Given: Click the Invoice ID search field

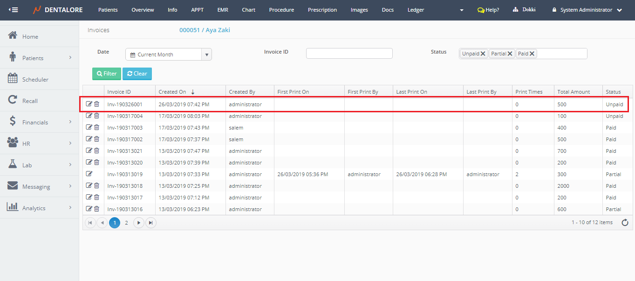Looking at the screenshot, I should [x=349, y=54].
